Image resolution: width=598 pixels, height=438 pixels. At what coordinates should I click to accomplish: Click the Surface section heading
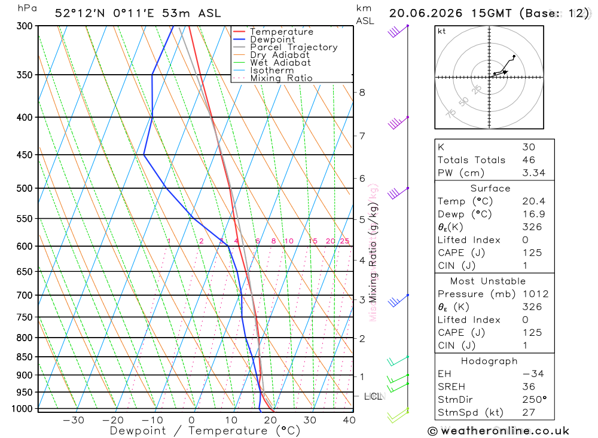point(490,189)
